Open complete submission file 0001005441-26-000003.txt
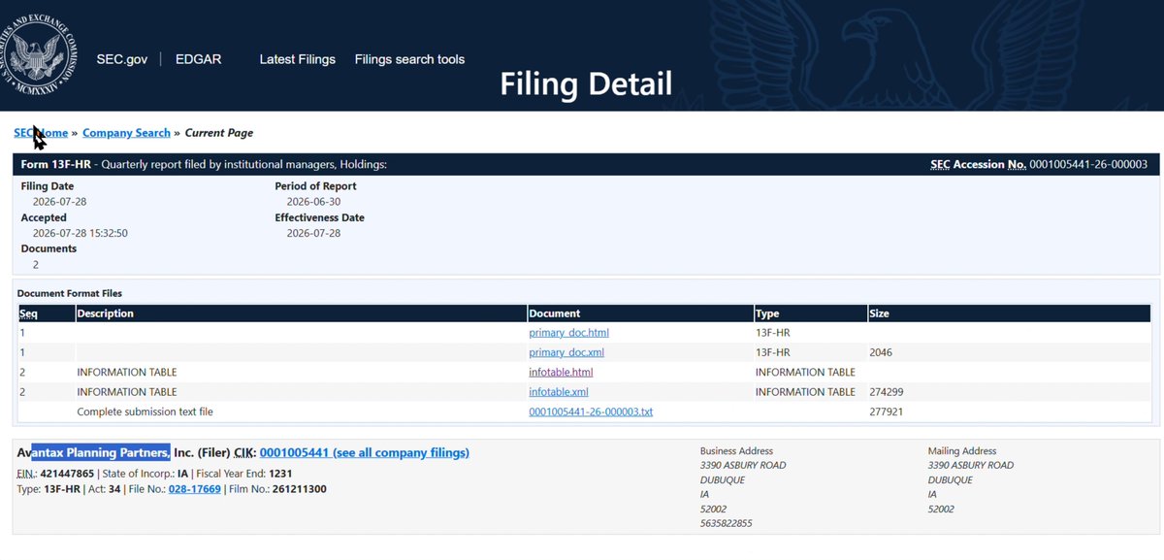The height and width of the screenshot is (560, 1164). pyautogui.click(x=591, y=412)
